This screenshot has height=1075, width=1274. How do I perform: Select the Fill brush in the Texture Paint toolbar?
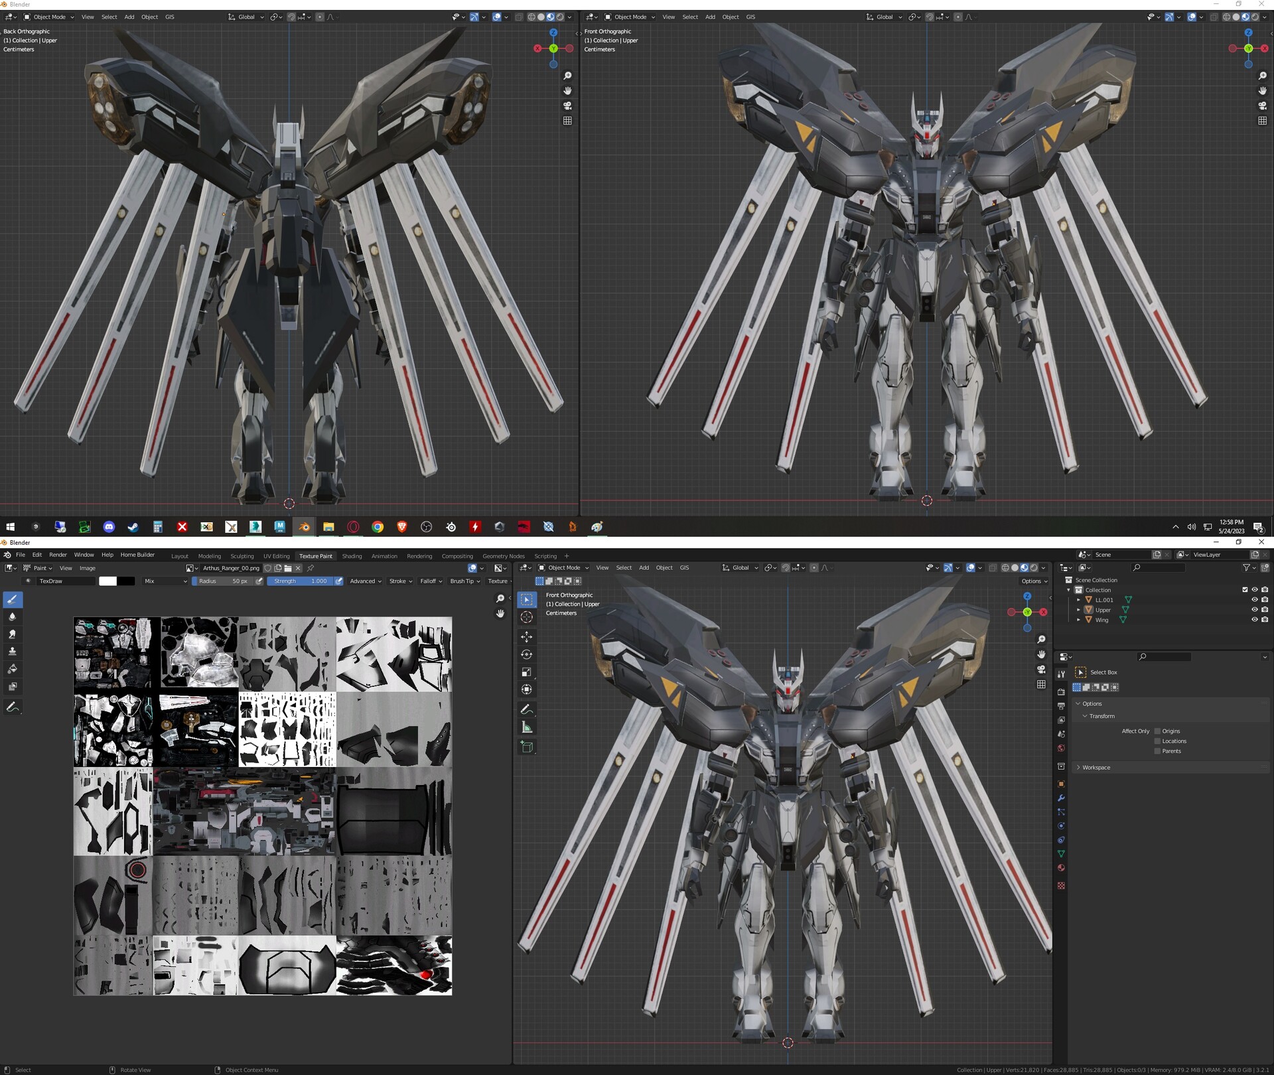coord(13,669)
